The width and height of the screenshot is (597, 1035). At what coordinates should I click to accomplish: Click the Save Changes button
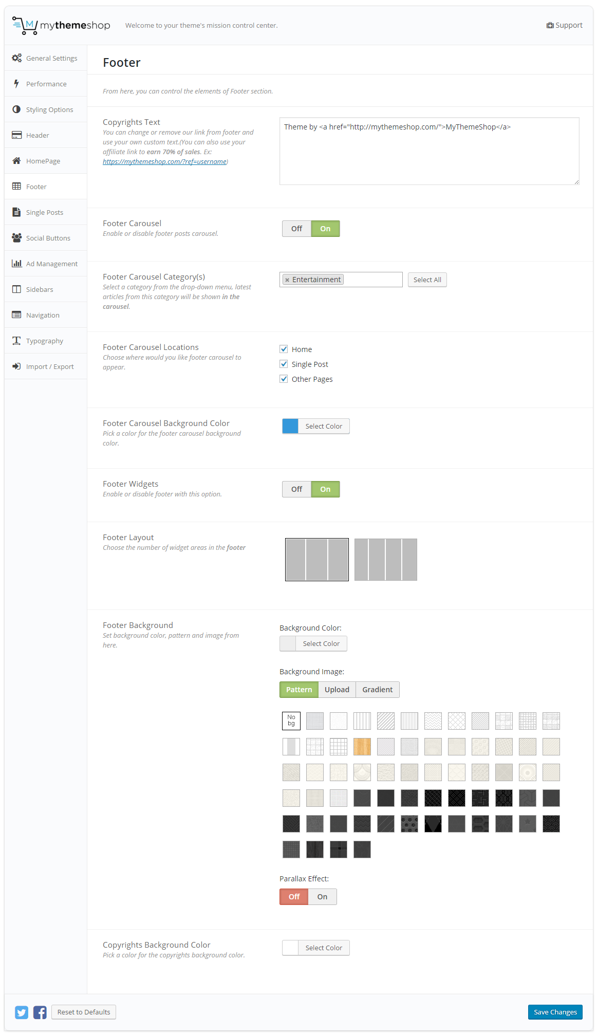(555, 1012)
